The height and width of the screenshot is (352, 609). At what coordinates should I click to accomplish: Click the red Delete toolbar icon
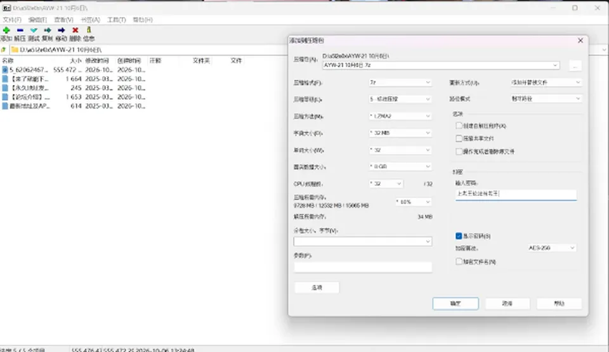point(75,30)
